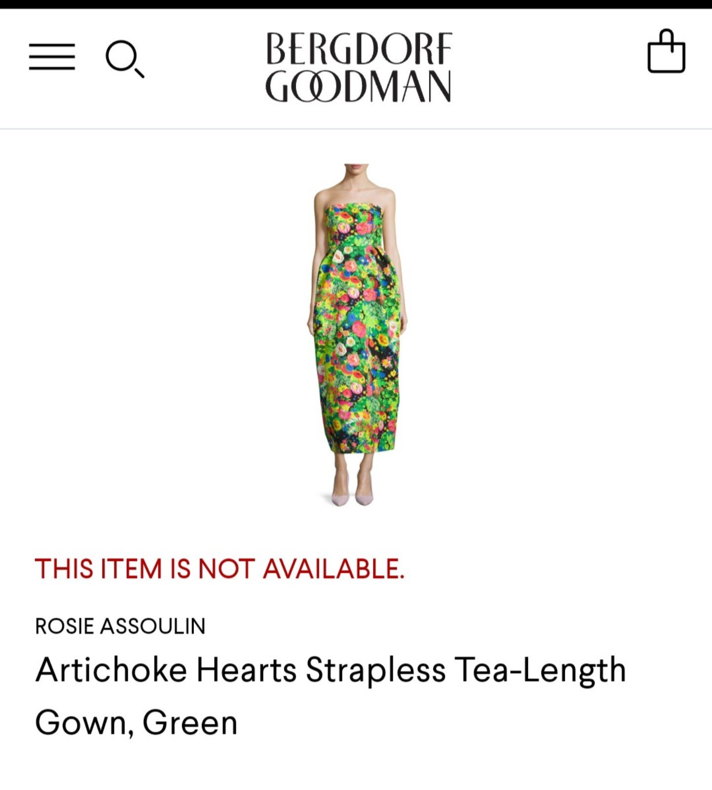Tap the black bar above the header
Screen dimensions: 712x790
(356, 4)
